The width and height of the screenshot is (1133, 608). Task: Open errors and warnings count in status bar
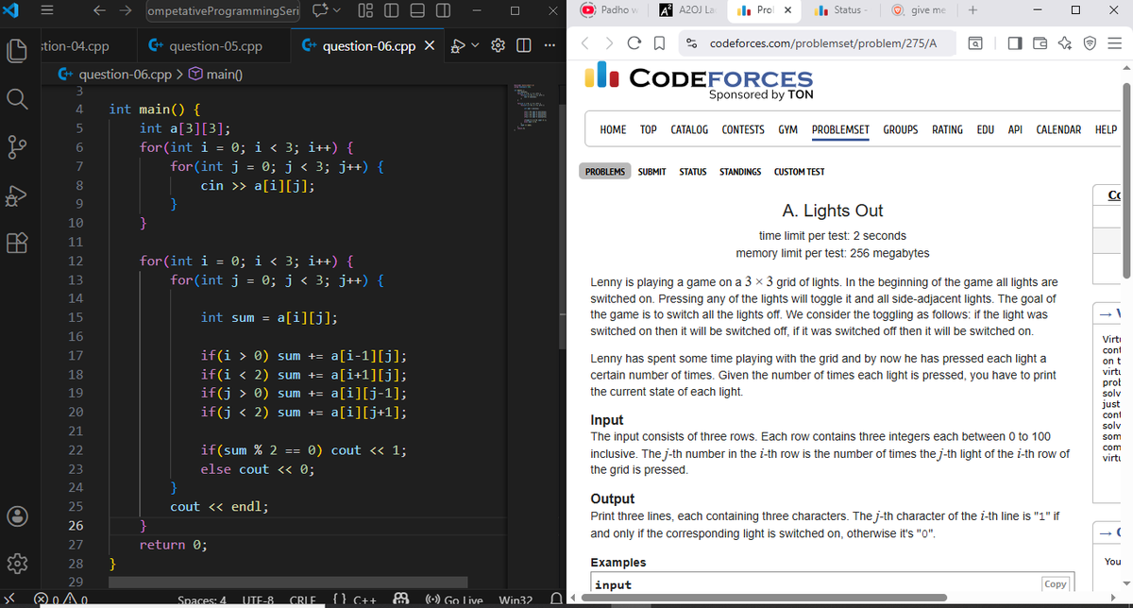pos(61,599)
